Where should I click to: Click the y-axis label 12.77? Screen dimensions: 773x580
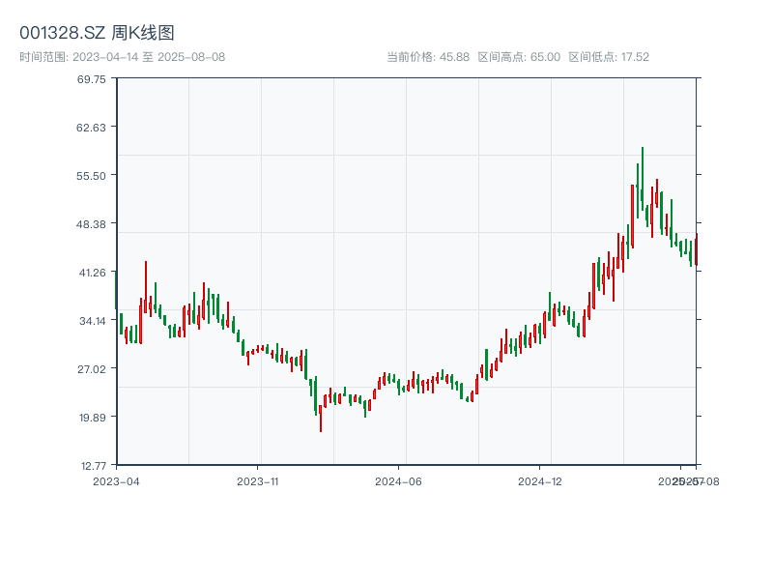[93, 466]
